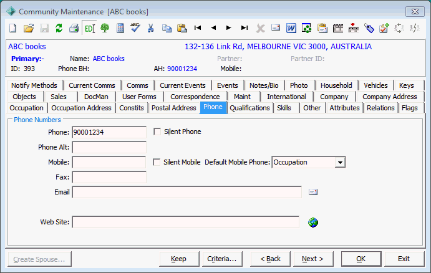Click the Save floppy disk icon
Image resolution: width=431 pixels, height=273 pixels.
44,28
